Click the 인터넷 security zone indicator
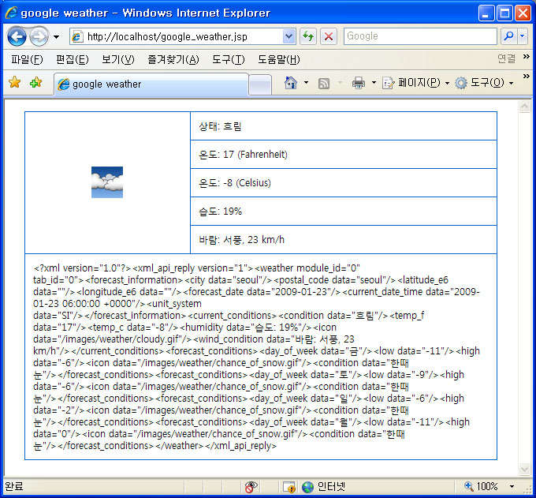This screenshot has width=536, height=498. coord(324,486)
